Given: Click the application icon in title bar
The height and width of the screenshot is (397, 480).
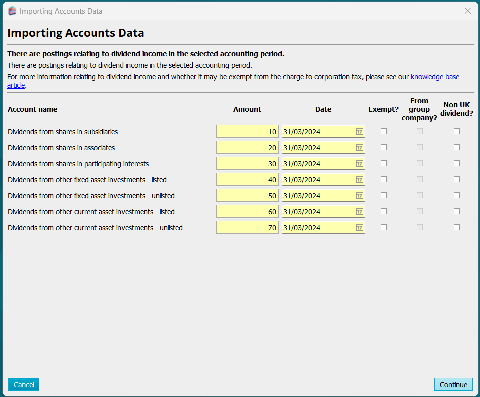Looking at the screenshot, I should click(x=12, y=11).
